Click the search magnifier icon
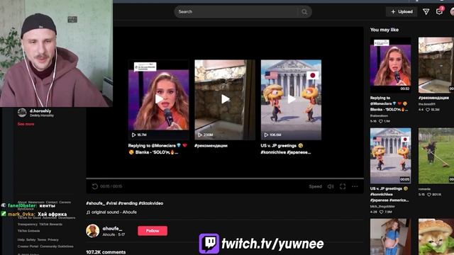Image resolution: width=454 pixels, height=255 pixels. [x=304, y=12]
